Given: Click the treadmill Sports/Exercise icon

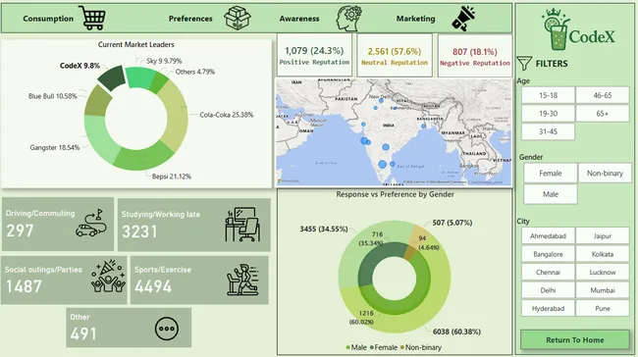Looking at the screenshot, I should coord(242,280).
